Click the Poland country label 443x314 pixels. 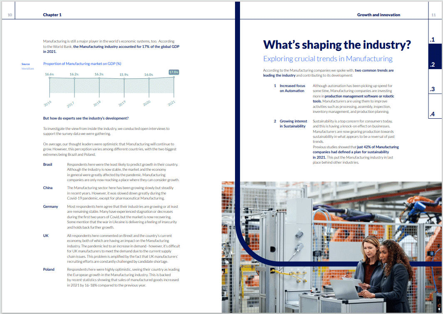(x=49, y=269)
